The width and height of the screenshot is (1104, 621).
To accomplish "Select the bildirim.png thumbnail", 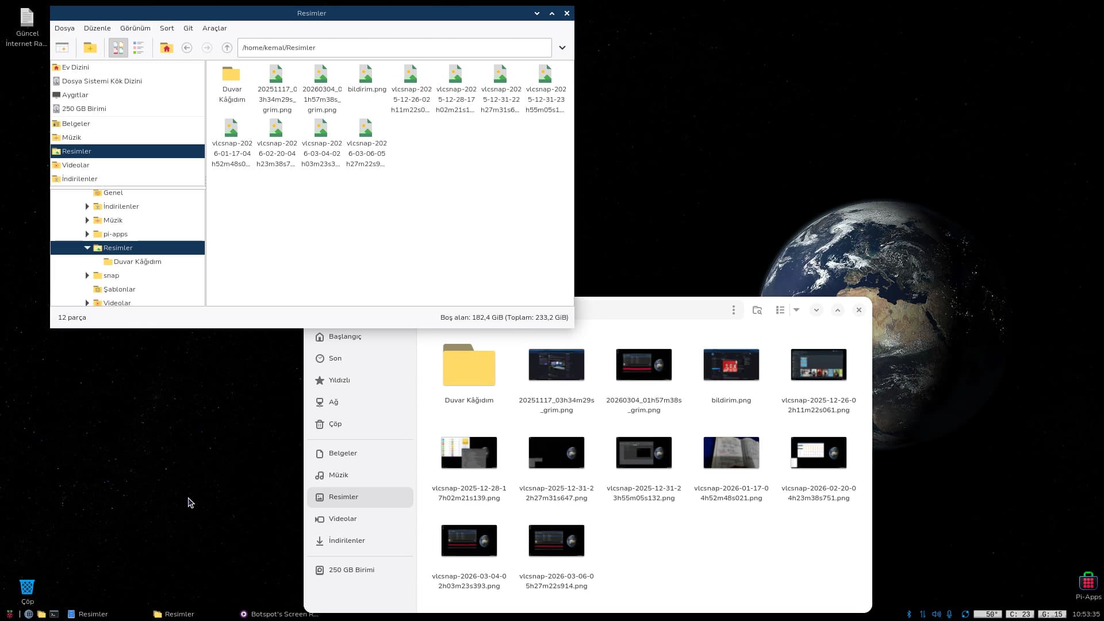I will 731,365.
